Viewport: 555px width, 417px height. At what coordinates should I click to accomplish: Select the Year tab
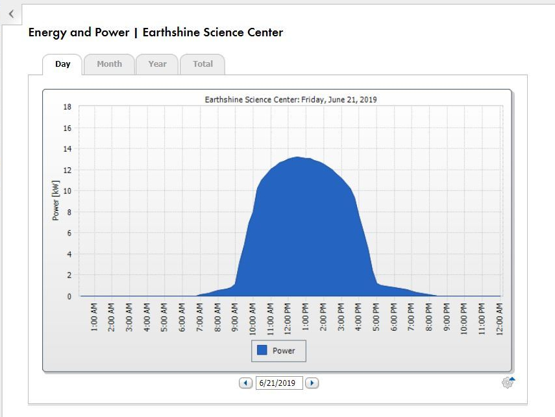point(157,64)
